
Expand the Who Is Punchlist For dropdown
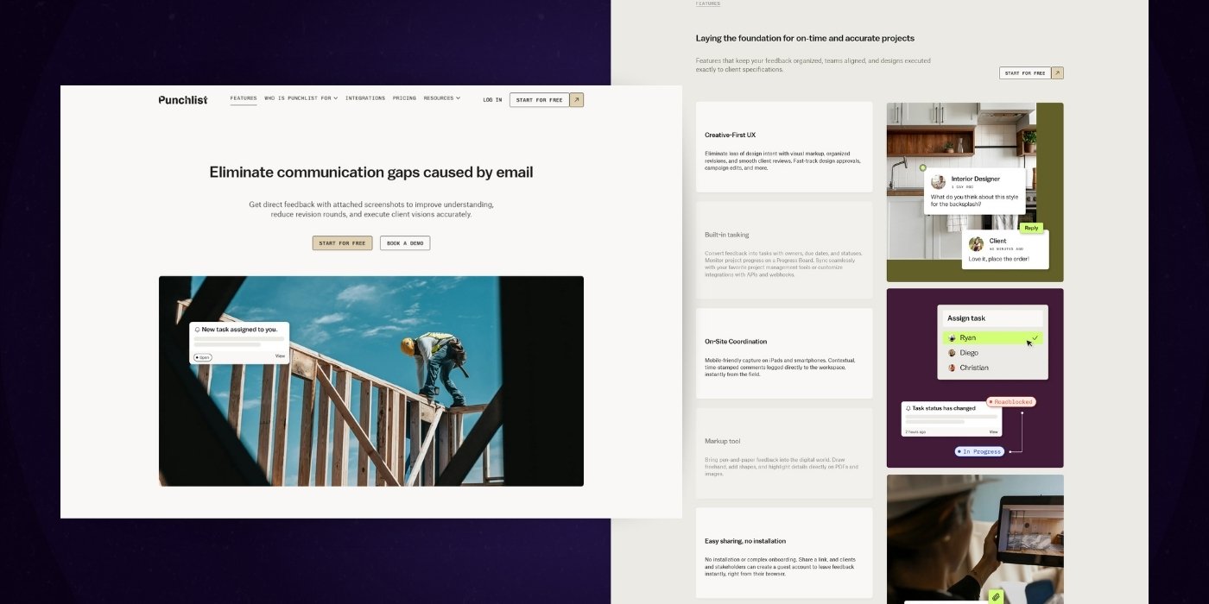(x=301, y=98)
